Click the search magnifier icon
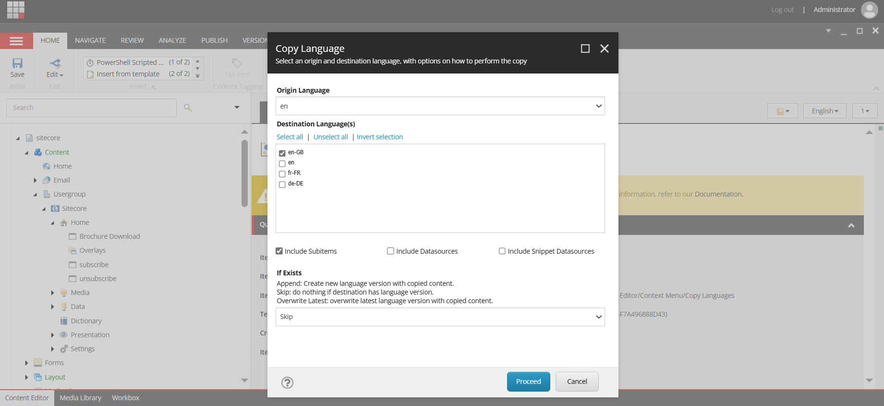 (188, 108)
